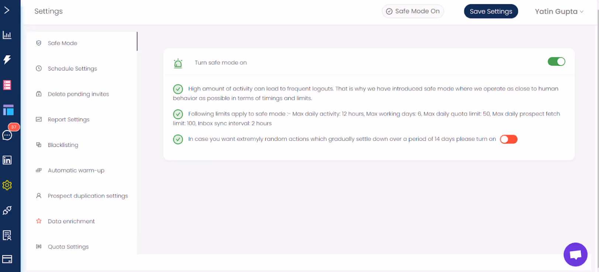Enable the red random actions 14 days toggle

tap(509, 139)
